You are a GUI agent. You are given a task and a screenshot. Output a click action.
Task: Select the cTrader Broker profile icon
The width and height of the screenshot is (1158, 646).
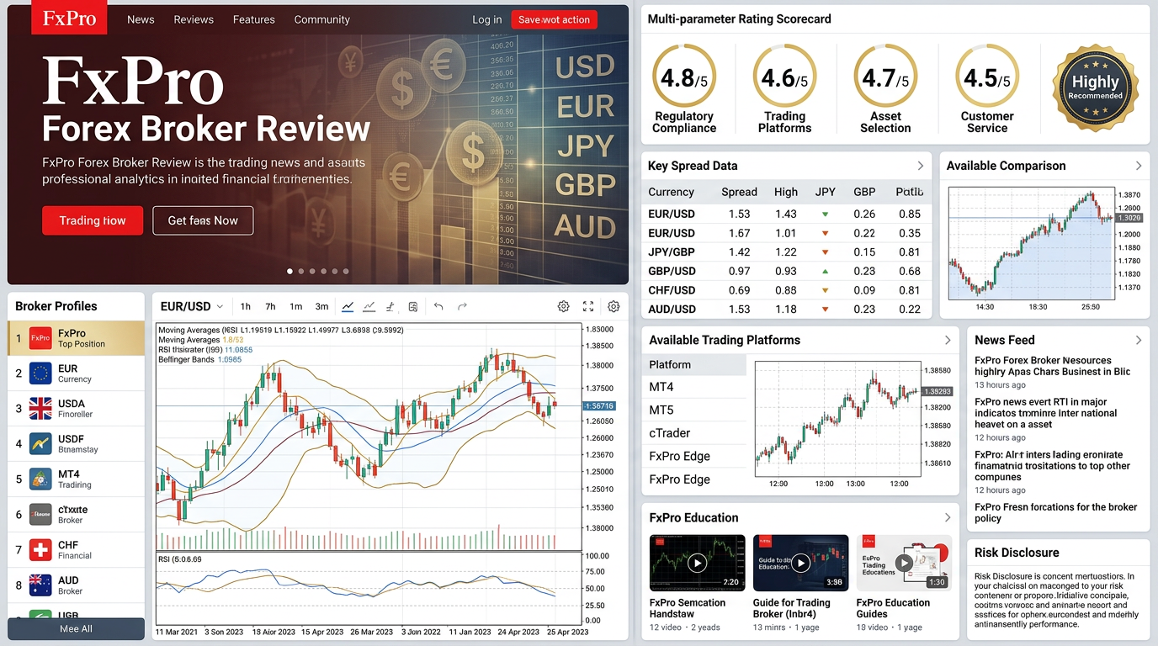pos(40,515)
